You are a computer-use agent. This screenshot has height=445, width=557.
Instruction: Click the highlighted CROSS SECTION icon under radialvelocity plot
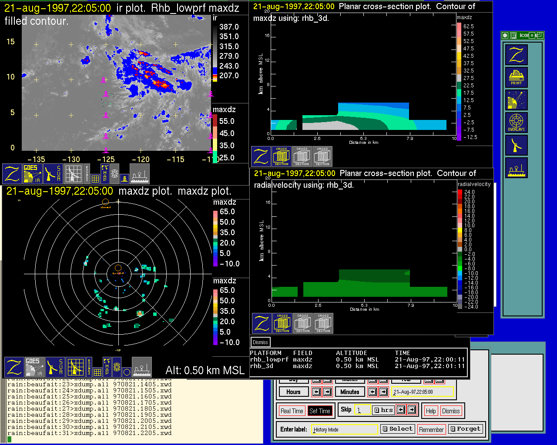282,323
